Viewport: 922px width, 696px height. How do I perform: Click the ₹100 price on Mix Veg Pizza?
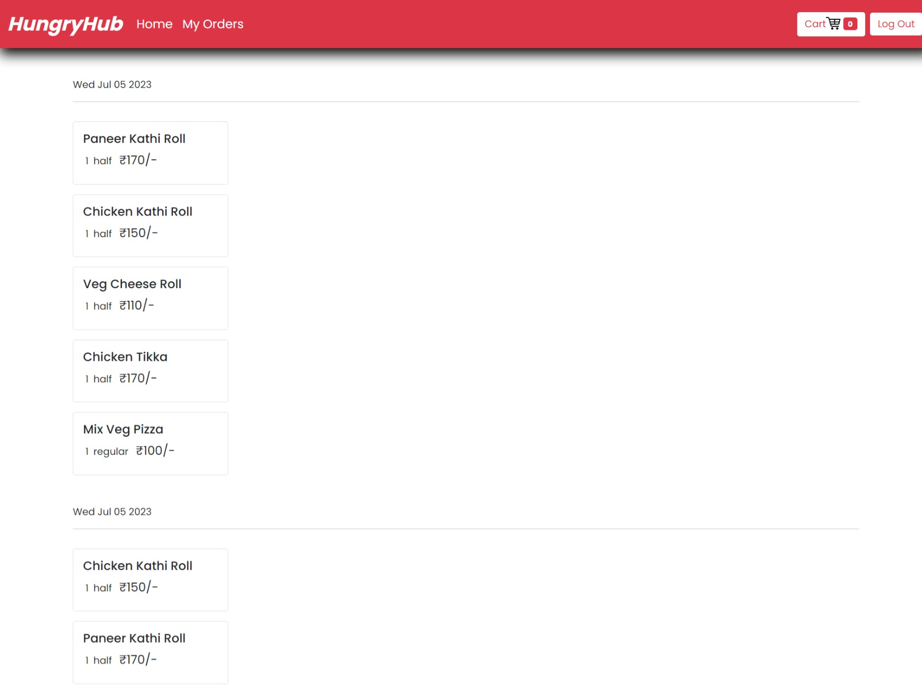tap(154, 450)
